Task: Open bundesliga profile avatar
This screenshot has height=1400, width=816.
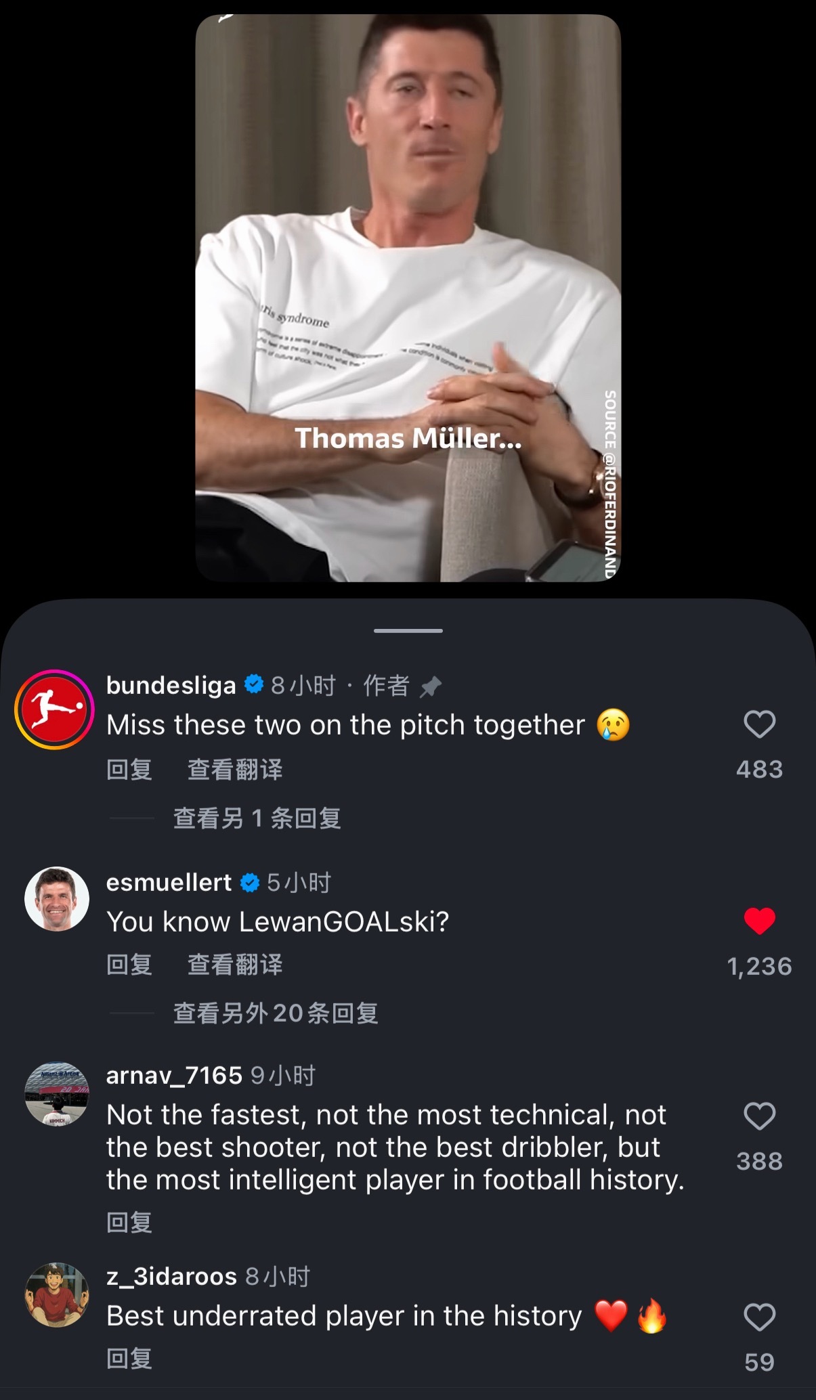Action: click(x=55, y=709)
